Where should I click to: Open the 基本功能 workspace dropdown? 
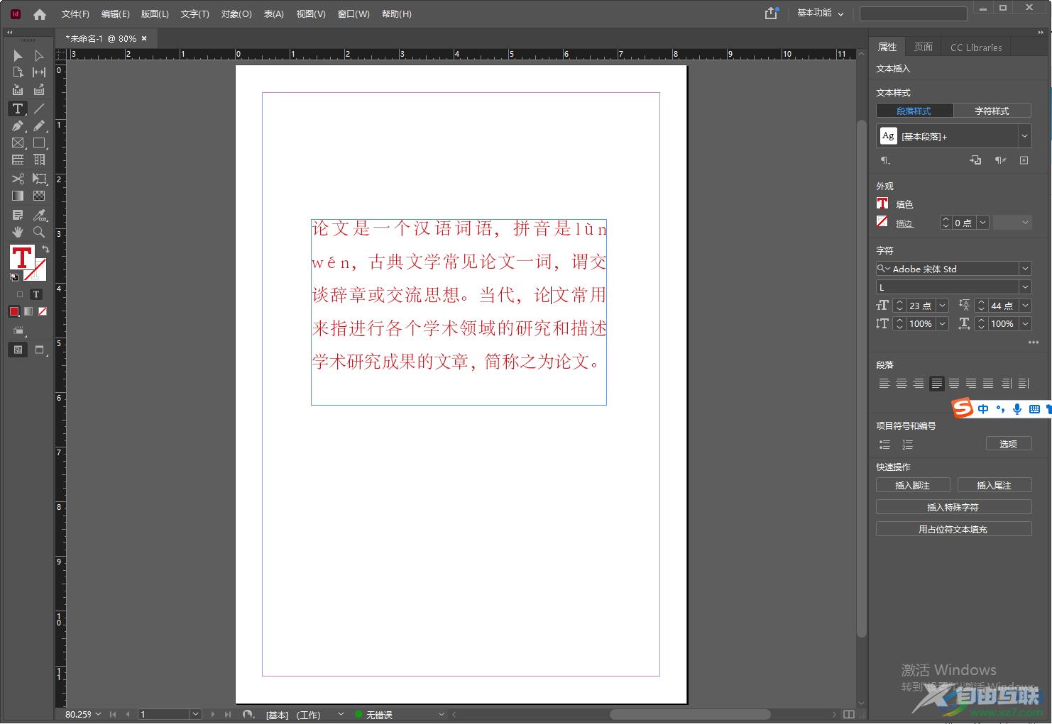[x=821, y=13]
